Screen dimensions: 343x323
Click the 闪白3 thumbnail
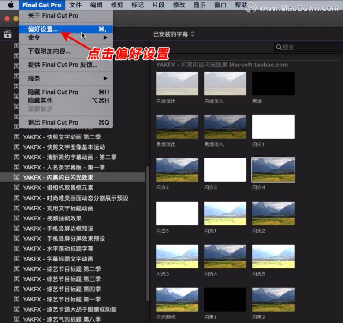click(x=225, y=170)
